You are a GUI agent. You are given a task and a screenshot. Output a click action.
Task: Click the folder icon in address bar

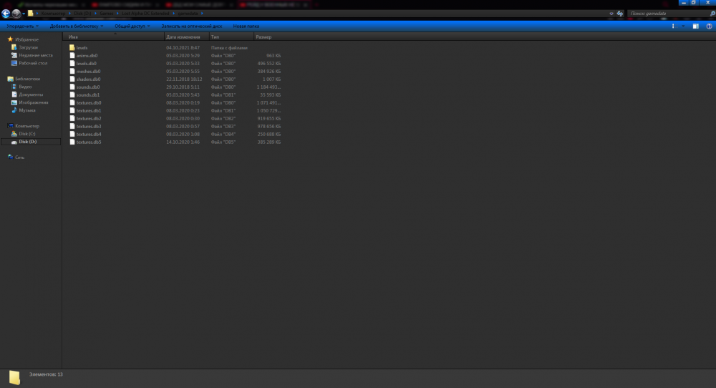coord(31,13)
